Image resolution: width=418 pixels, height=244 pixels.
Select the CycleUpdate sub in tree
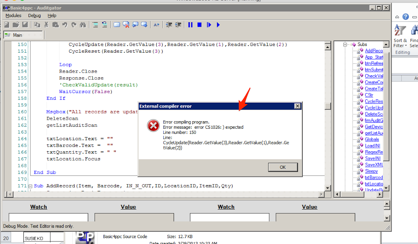[374, 108]
